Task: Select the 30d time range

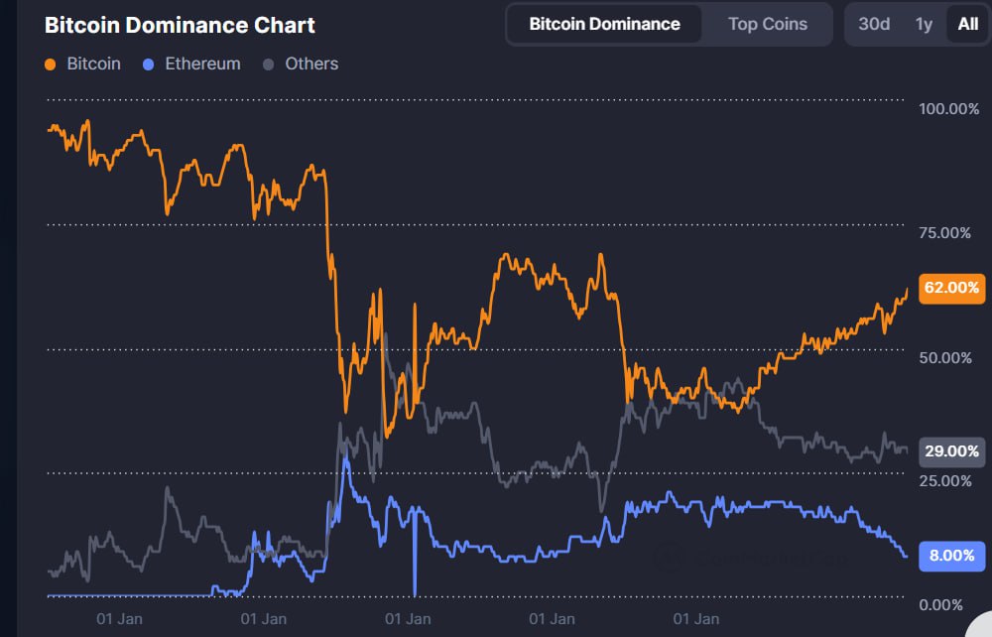Action: pos(874,24)
